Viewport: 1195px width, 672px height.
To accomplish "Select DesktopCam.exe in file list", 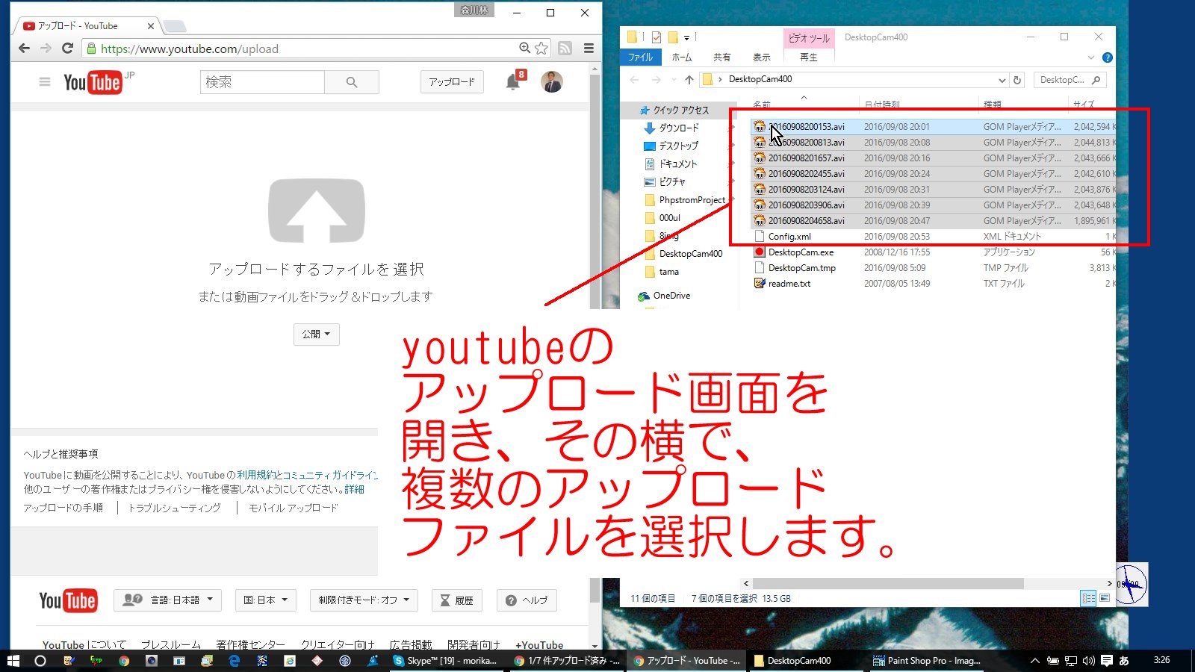I will [801, 252].
